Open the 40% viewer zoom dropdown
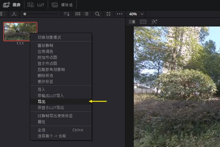The height and width of the screenshot is (147, 220). click(x=136, y=14)
